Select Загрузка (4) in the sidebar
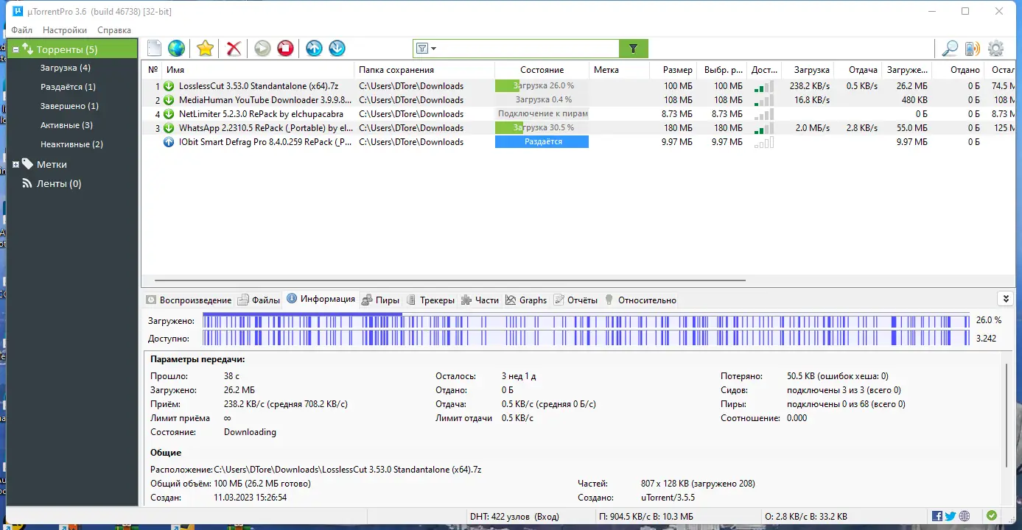This screenshot has height=530, width=1022. pos(66,68)
